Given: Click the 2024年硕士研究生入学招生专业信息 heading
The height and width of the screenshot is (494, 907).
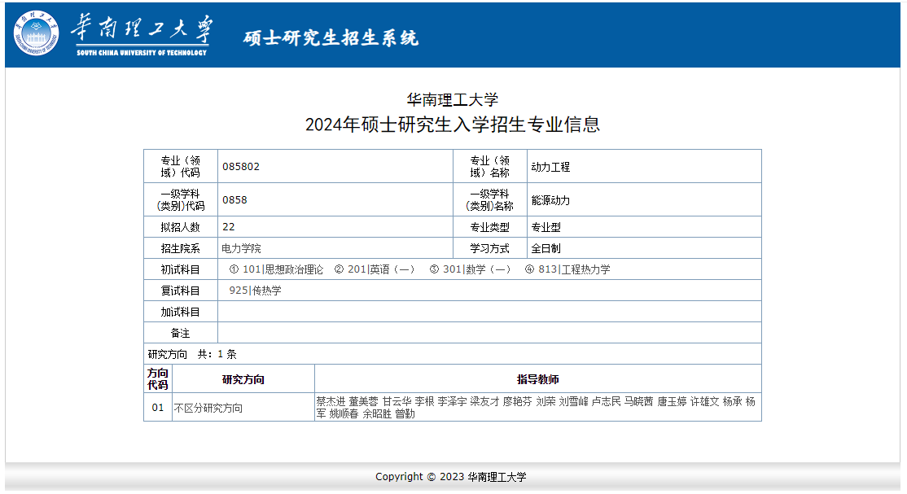Looking at the screenshot, I should pyautogui.click(x=452, y=125).
